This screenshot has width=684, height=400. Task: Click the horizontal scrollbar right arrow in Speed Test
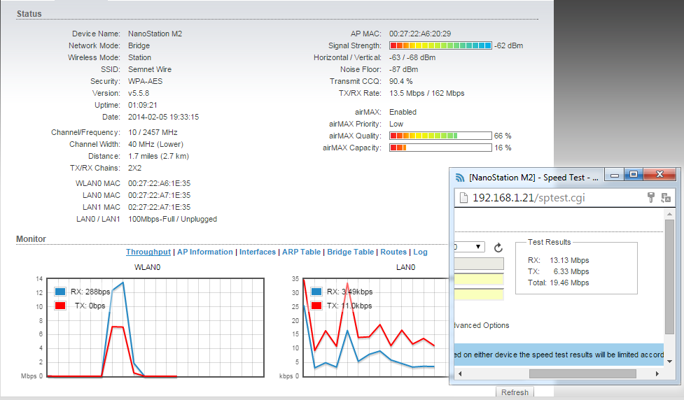(x=657, y=373)
